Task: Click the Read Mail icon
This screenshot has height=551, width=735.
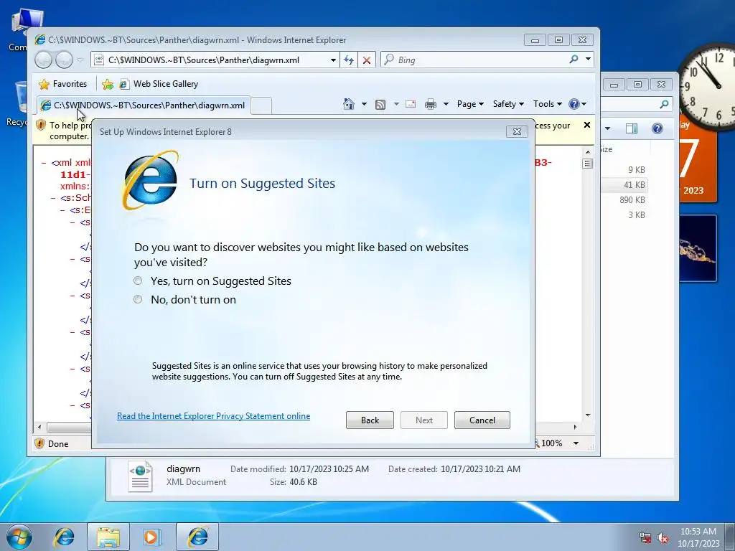Action: point(411,104)
